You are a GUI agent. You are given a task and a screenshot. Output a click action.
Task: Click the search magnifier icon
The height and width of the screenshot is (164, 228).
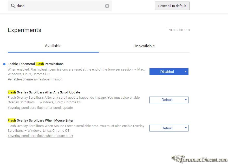pos(13,6)
